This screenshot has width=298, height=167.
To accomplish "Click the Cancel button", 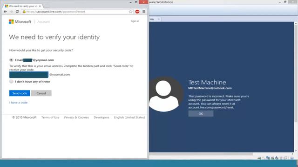I will pyautogui.click(x=41, y=93).
